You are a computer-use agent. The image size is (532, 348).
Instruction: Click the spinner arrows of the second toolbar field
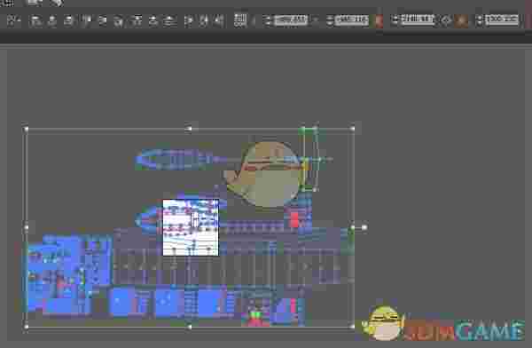point(330,20)
